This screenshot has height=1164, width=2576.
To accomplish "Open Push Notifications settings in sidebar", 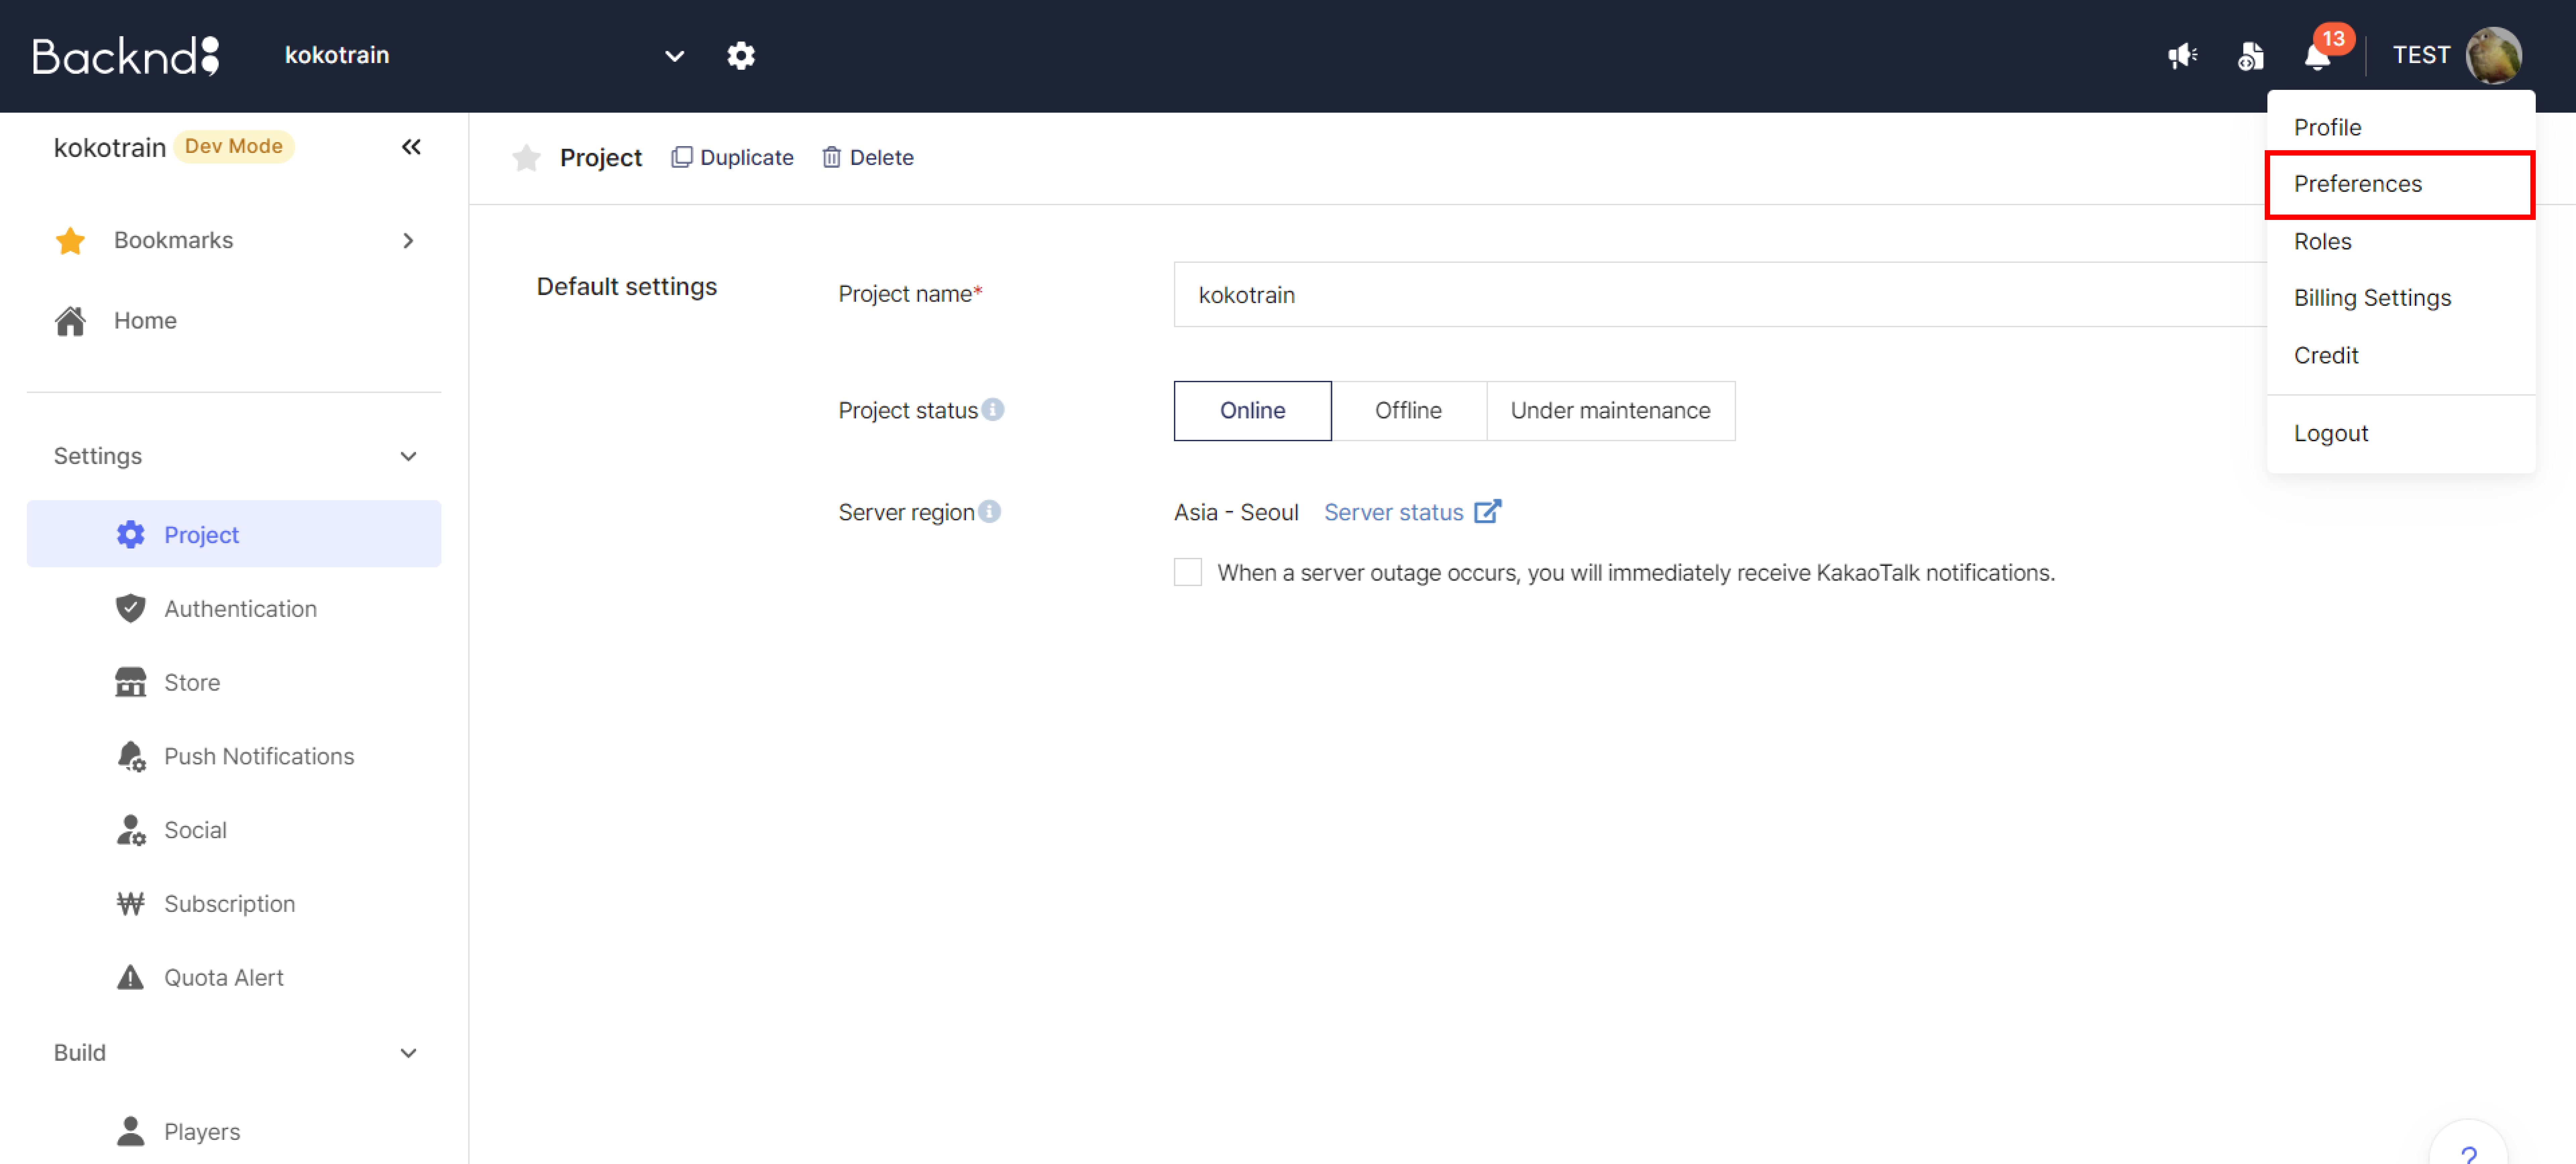I will click(x=234, y=756).
